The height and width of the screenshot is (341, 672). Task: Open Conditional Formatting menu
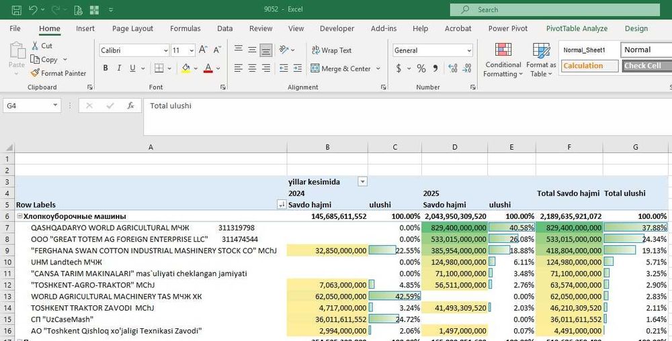pos(503,60)
